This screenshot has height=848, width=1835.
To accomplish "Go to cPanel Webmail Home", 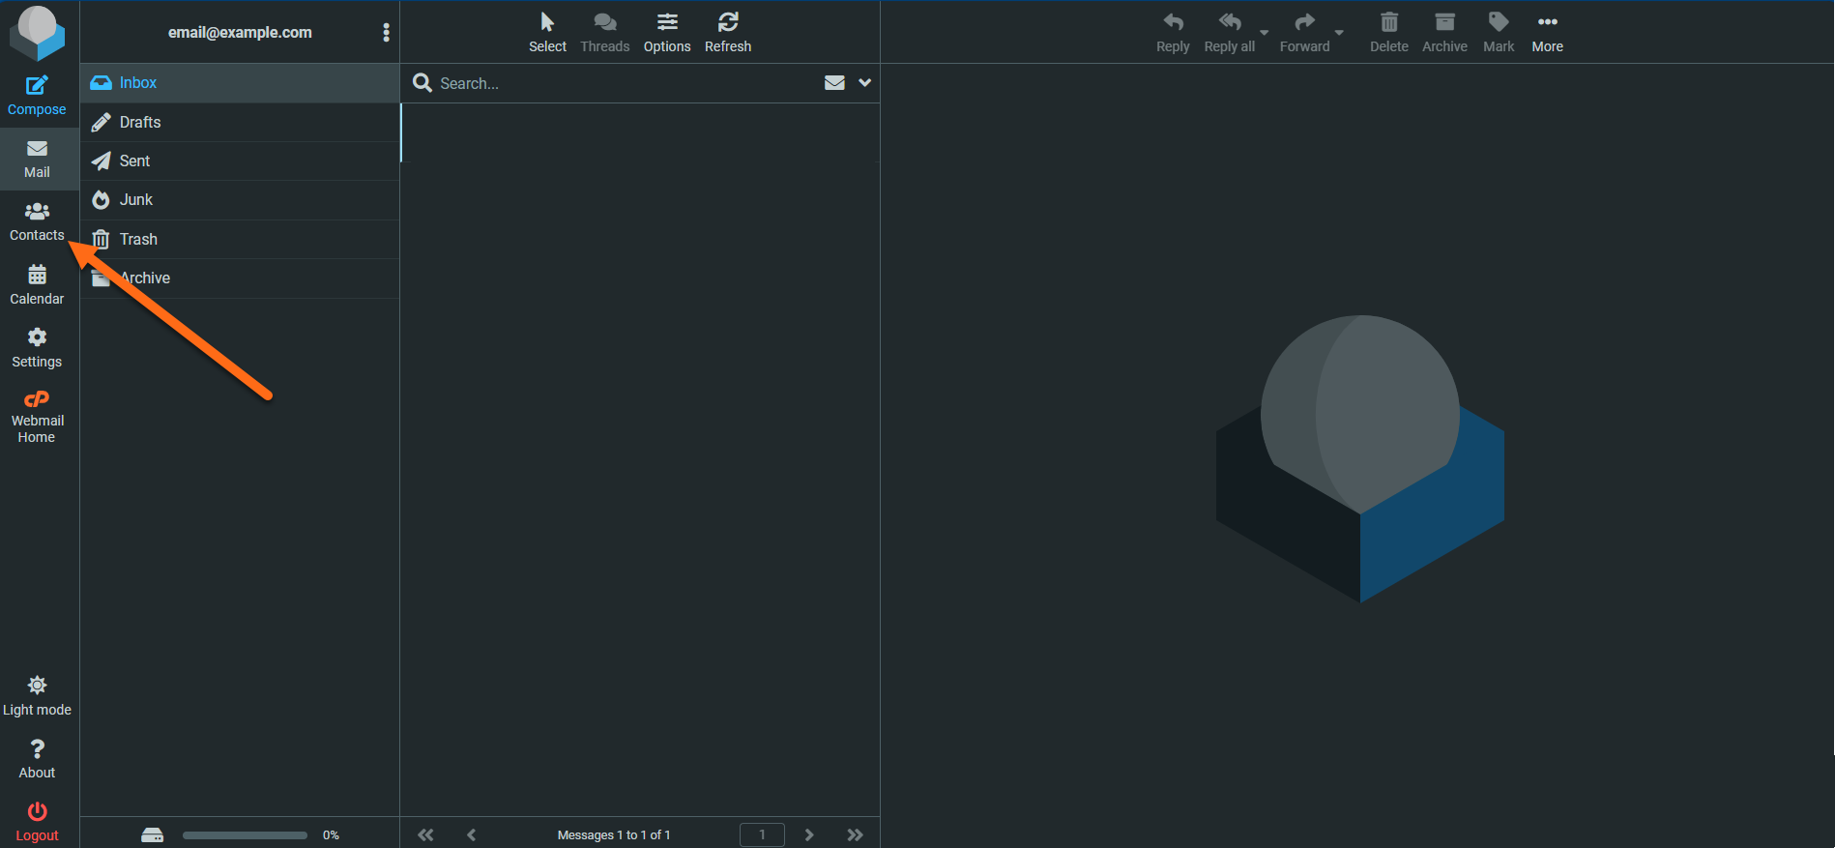I will coord(37,418).
